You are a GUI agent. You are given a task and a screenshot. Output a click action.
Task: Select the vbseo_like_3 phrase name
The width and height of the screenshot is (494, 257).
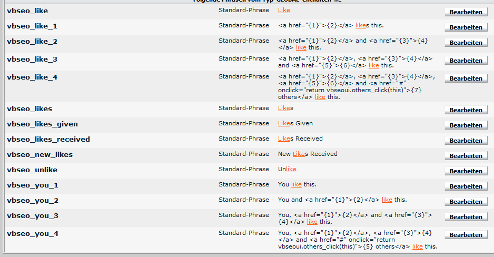coord(32,59)
